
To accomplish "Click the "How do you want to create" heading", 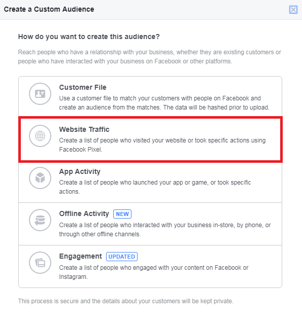I will tap(89, 37).
